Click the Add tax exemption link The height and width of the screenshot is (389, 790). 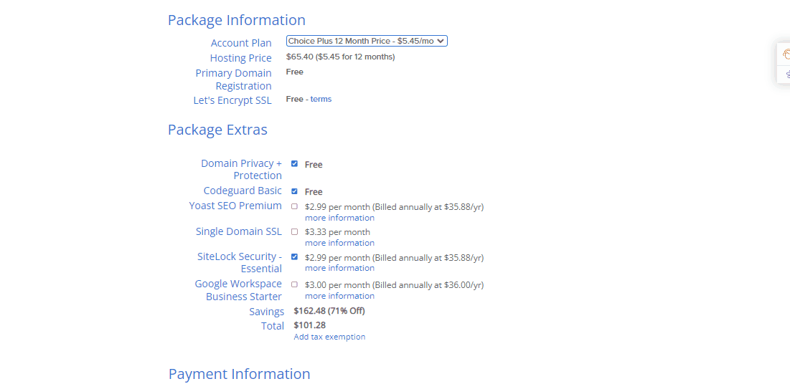pos(329,337)
